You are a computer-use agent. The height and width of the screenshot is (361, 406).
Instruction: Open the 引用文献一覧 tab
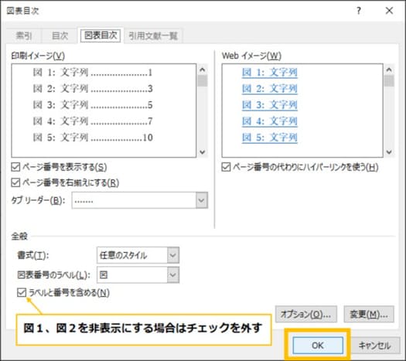coord(153,36)
